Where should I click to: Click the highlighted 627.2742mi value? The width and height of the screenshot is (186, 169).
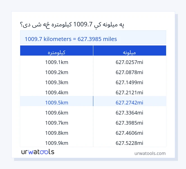pyautogui.click(x=129, y=102)
